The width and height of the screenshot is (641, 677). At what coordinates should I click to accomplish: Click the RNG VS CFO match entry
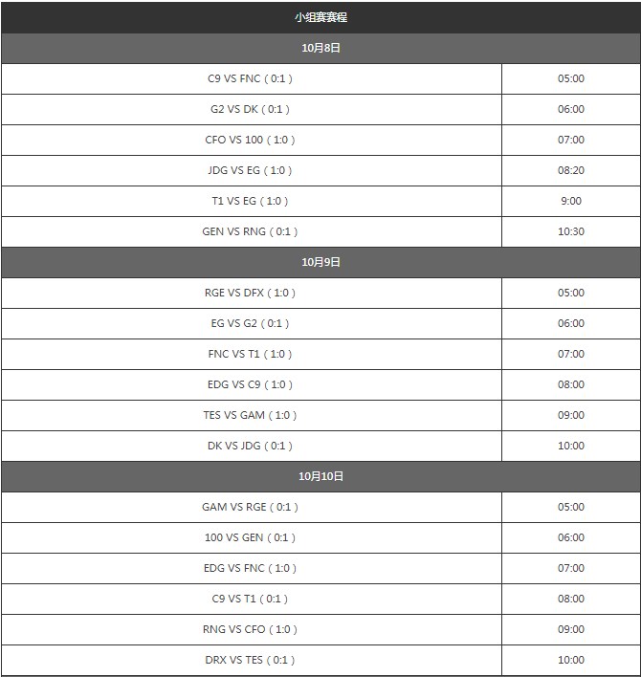pos(250,629)
